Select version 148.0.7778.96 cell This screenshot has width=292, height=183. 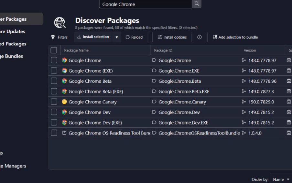pyautogui.click(x=262, y=81)
